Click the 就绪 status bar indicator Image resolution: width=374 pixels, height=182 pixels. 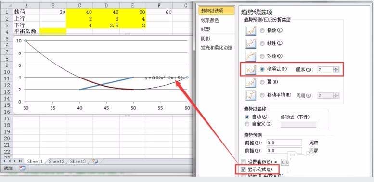pos(8,168)
